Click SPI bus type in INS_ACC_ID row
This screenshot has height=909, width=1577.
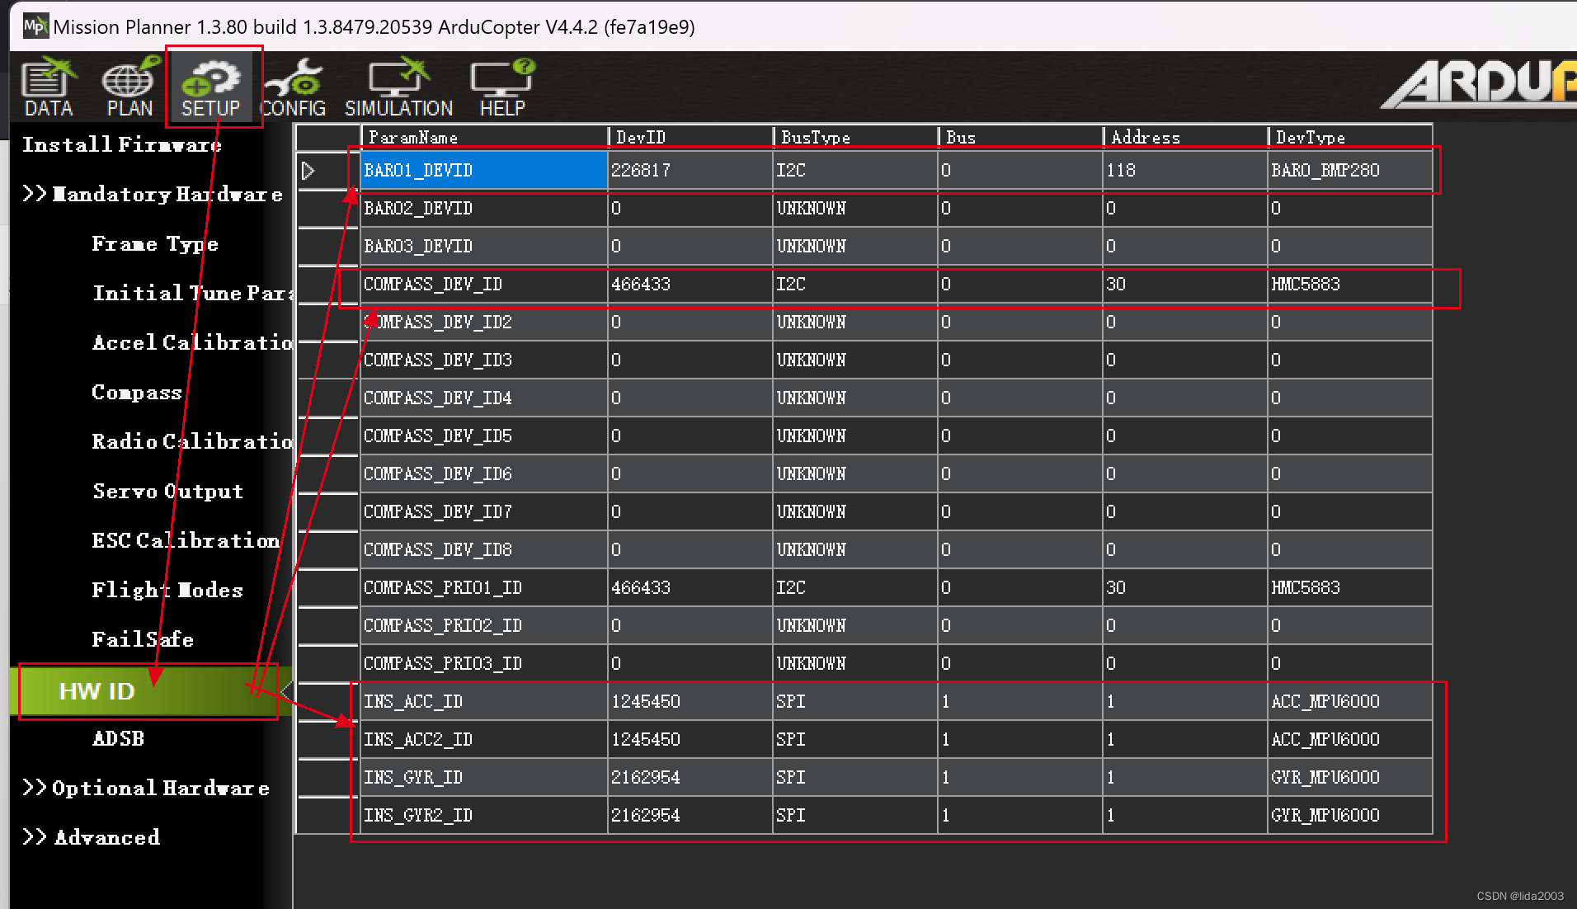(855, 702)
